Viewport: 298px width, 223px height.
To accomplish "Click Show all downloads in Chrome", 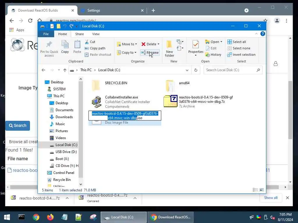I will (x=271, y=197).
